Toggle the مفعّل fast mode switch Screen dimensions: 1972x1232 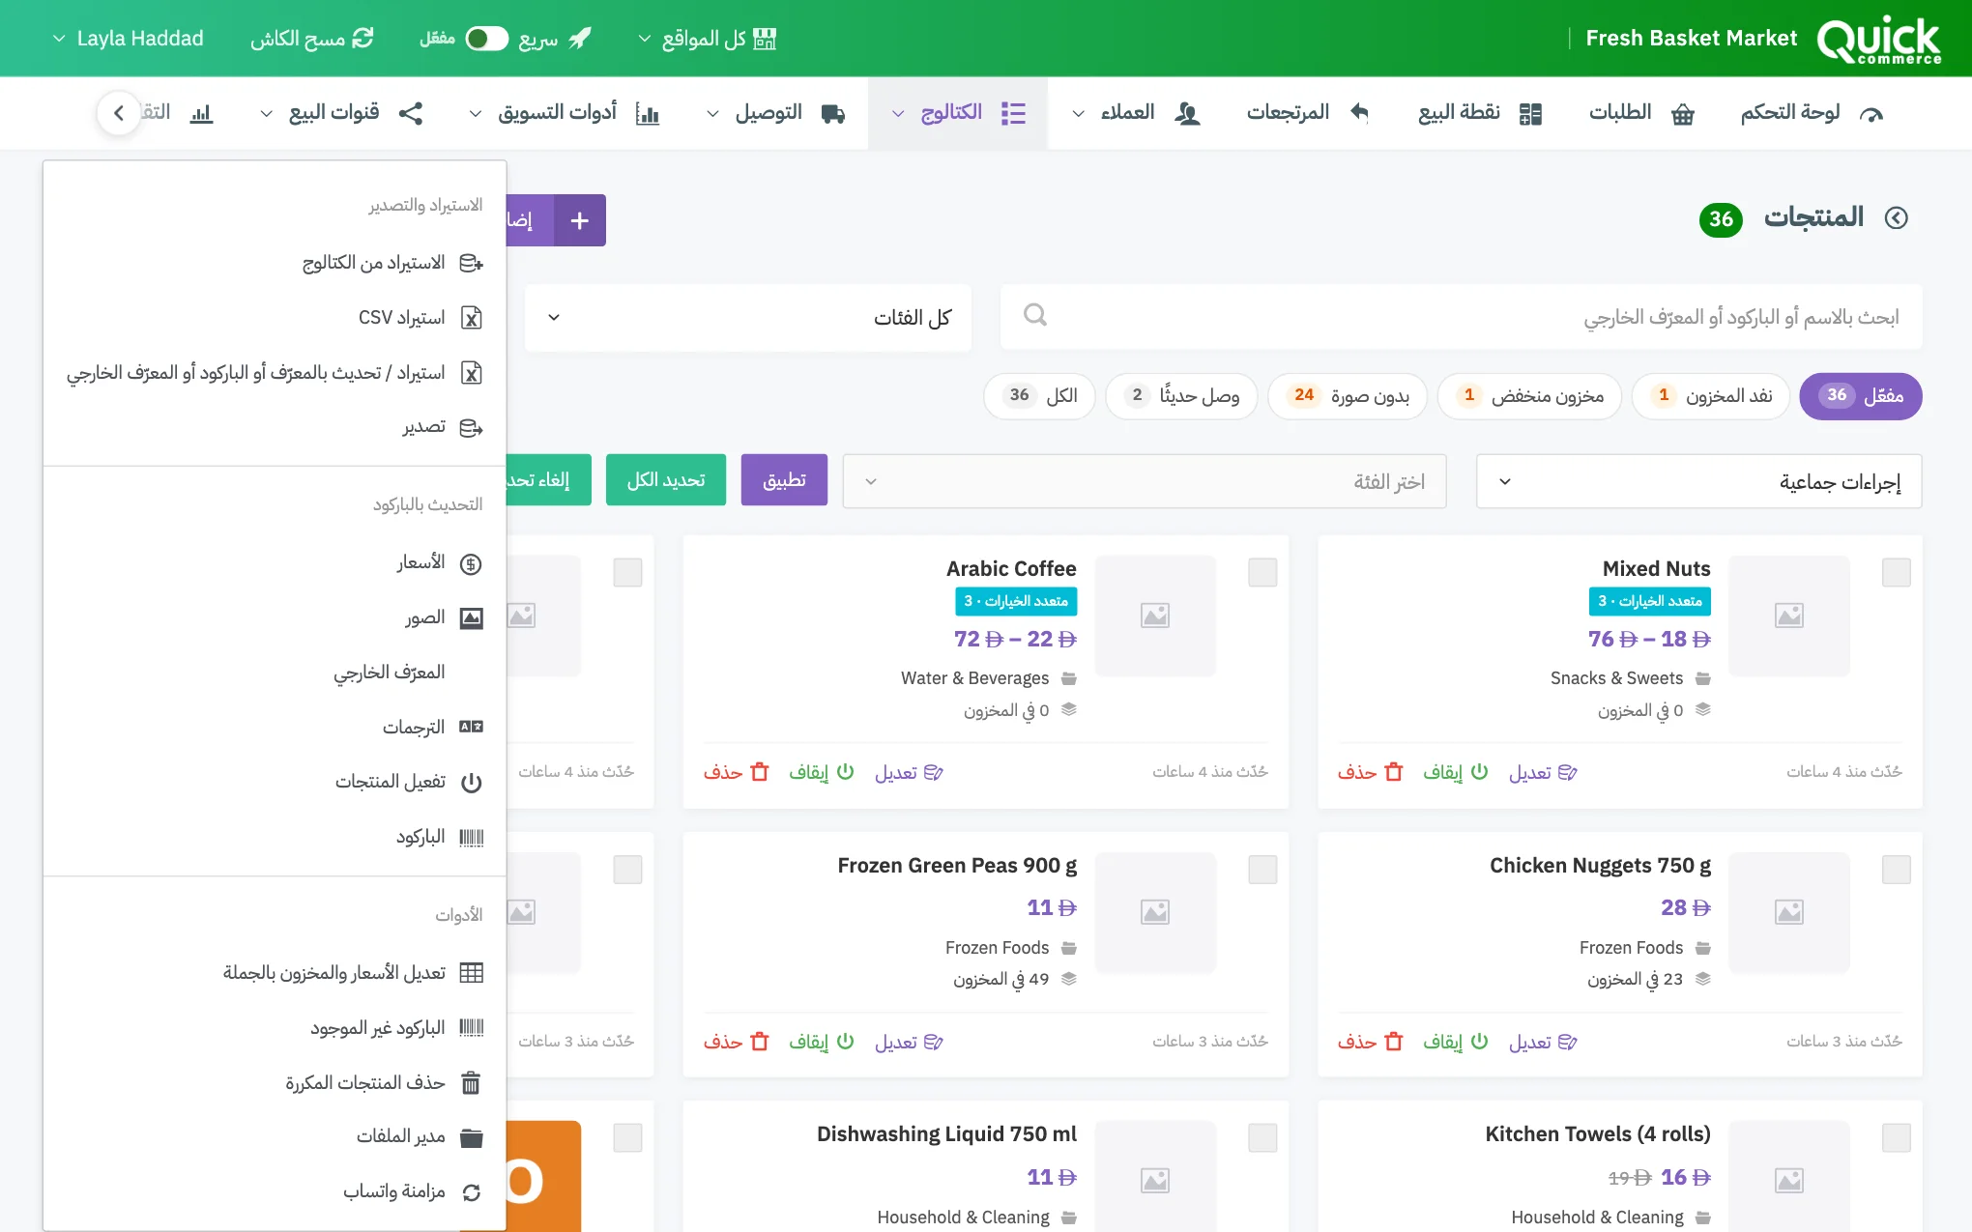(486, 39)
